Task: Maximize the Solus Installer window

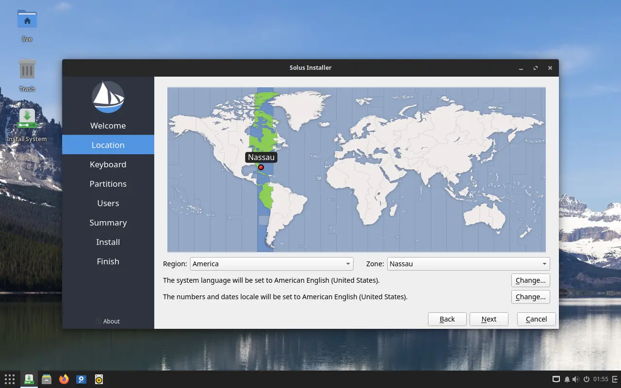Action: (x=536, y=68)
